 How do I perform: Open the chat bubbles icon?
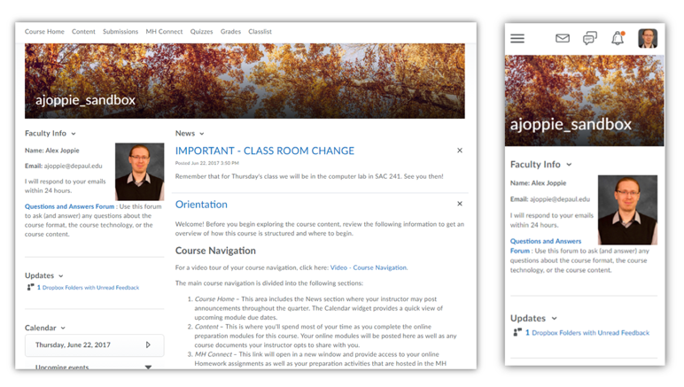coord(590,39)
